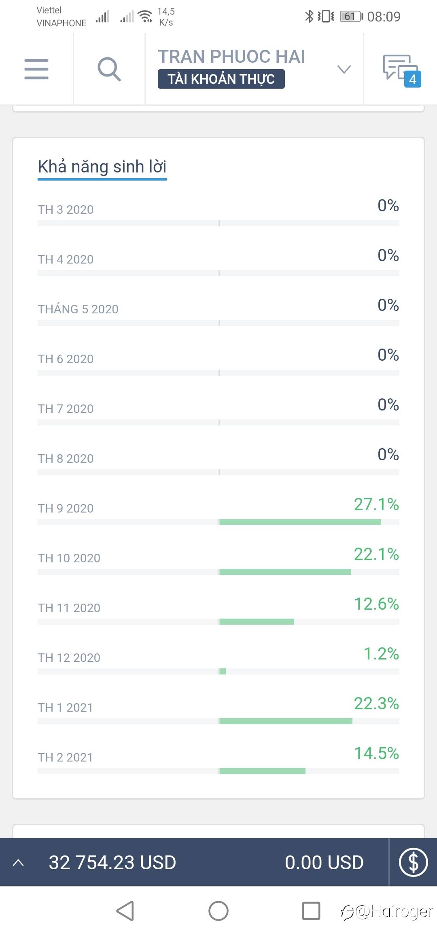This screenshot has width=437, height=936.
Task: Click the TH 2 2021 profit bar
Action: pyautogui.click(x=262, y=771)
